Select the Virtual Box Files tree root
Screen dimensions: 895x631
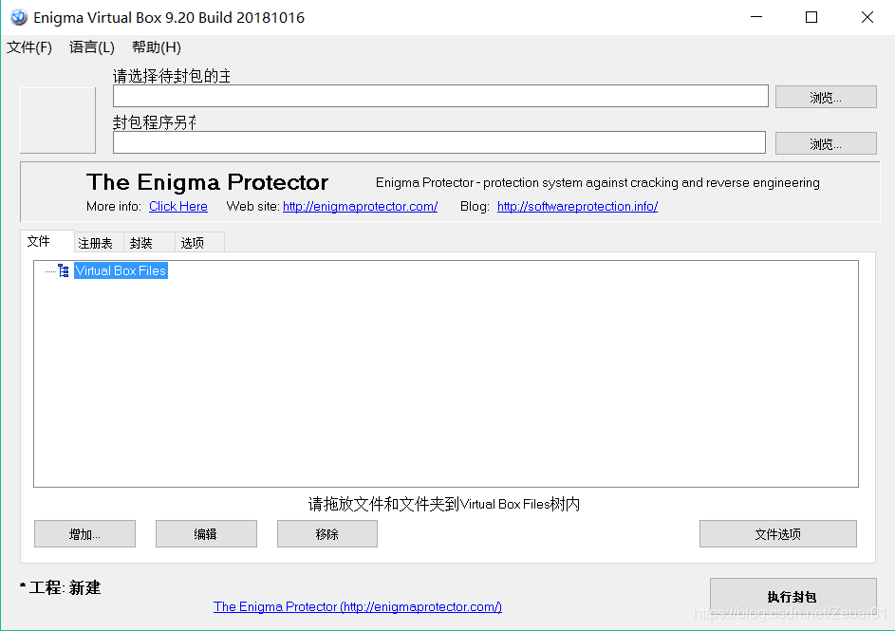click(121, 270)
